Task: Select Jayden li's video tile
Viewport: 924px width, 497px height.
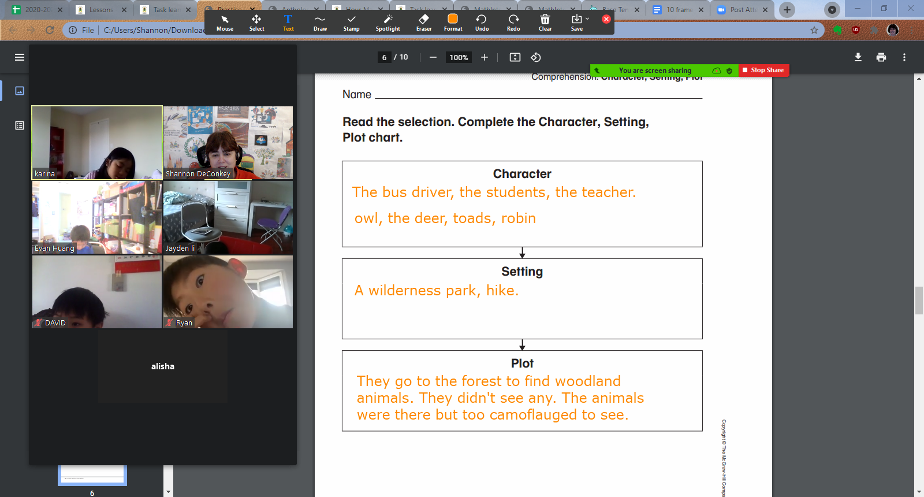Action: (x=228, y=217)
